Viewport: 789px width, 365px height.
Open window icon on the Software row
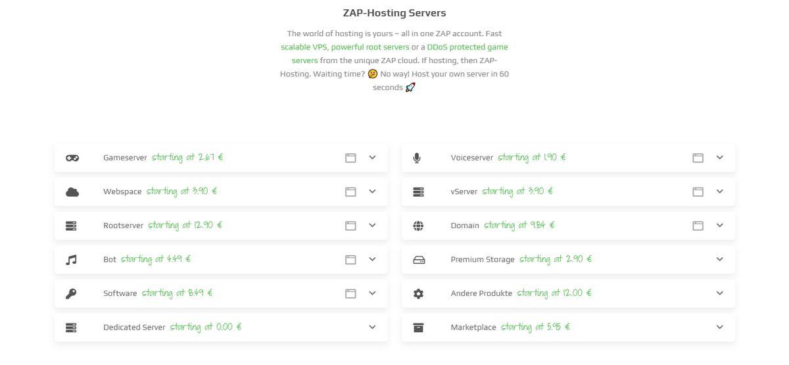pyautogui.click(x=350, y=293)
